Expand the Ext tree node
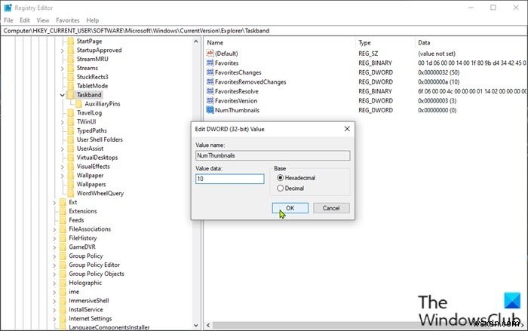 pyautogui.click(x=54, y=202)
